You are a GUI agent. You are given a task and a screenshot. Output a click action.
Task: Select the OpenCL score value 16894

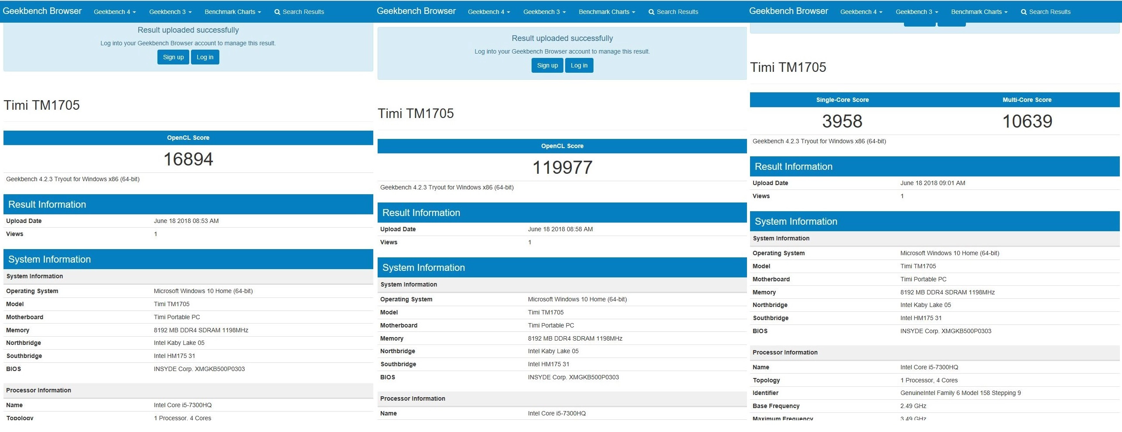[188, 159]
